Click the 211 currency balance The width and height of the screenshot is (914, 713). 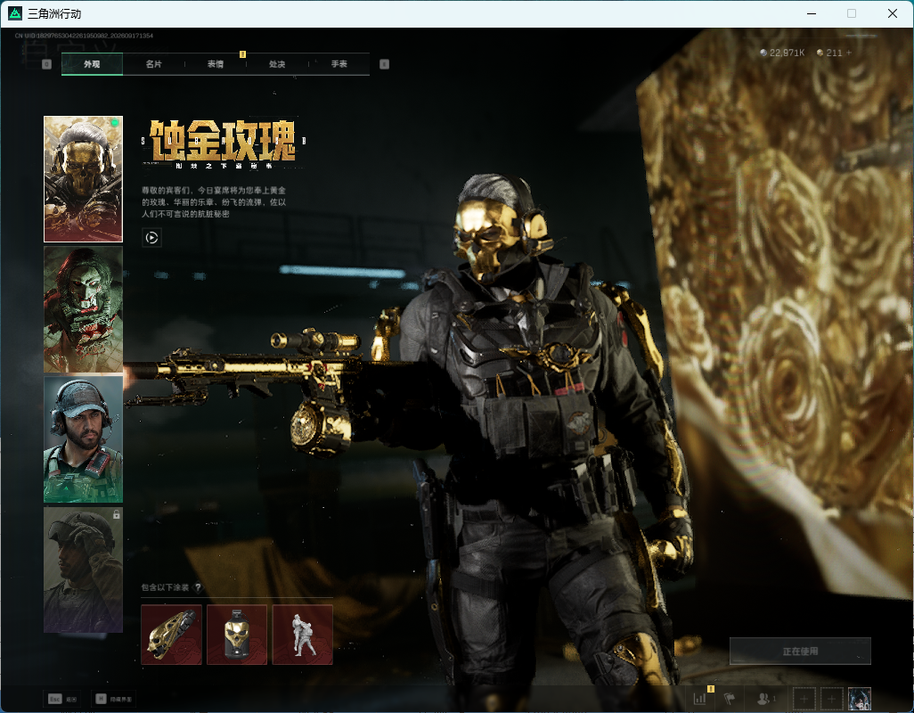pos(830,53)
